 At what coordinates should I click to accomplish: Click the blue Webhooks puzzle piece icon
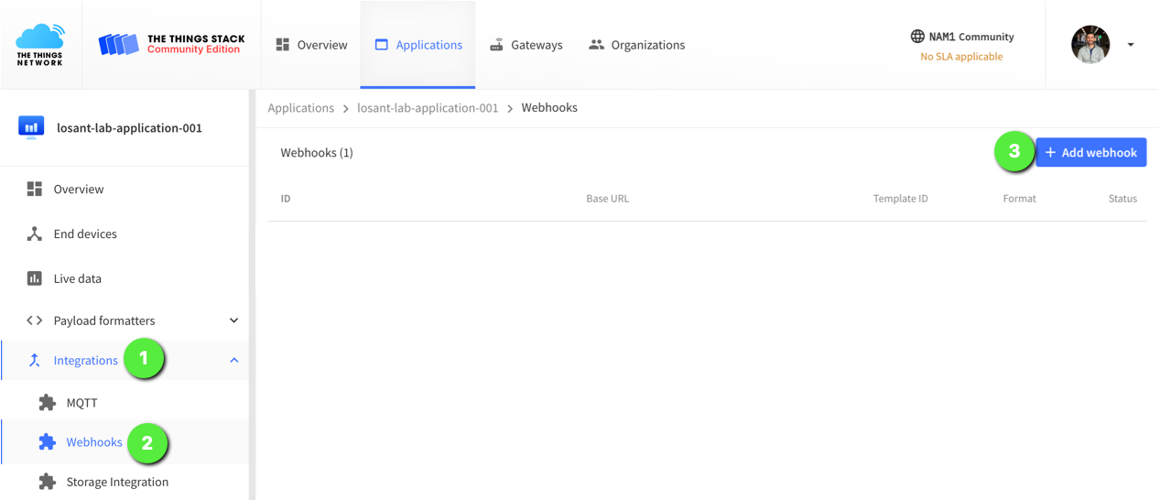click(48, 441)
